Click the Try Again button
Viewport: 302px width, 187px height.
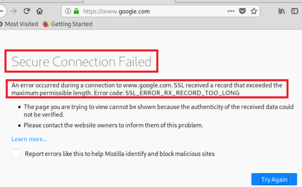click(x=274, y=180)
